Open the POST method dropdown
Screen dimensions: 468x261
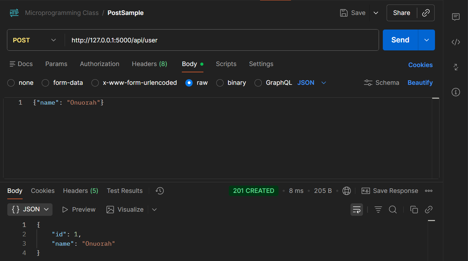coord(35,40)
